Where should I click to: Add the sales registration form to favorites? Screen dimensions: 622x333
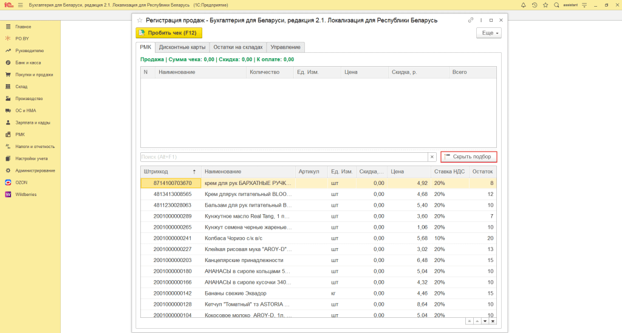click(140, 20)
